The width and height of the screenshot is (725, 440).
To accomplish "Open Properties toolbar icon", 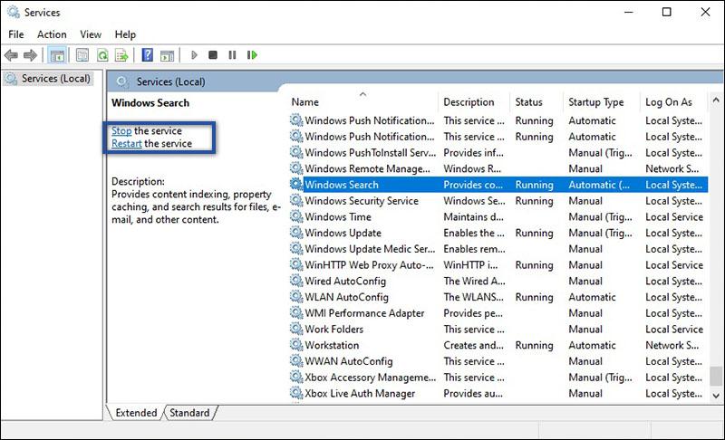I will click(x=82, y=55).
